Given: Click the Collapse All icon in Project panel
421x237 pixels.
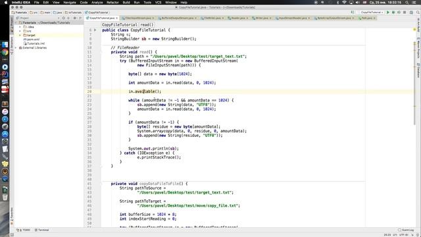Looking at the screenshot, I should tap(68, 18).
